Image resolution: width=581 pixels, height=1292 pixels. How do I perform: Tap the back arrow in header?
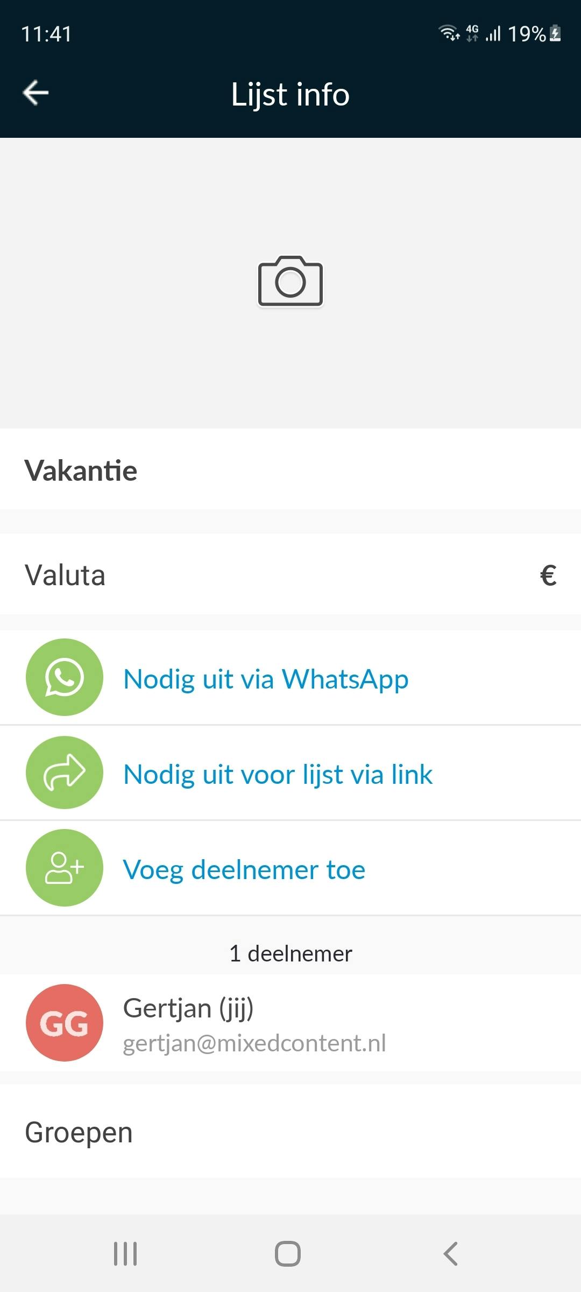(x=36, y=93)
